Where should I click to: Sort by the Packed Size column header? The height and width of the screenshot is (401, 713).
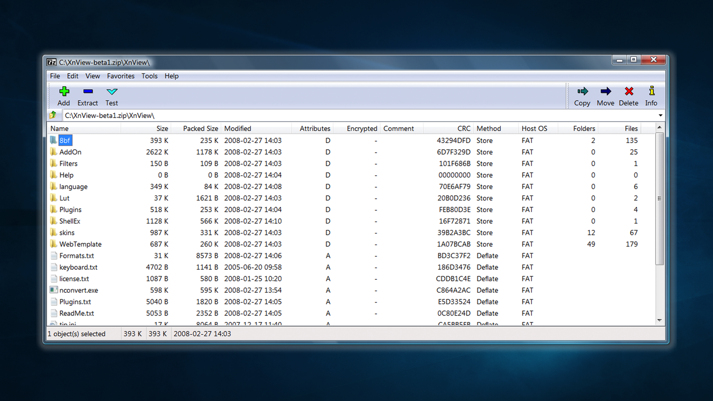(x=196, y=128)
